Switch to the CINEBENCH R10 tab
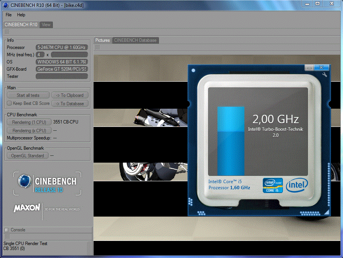Image resolution: width=343 pixels, height=258 pixels. click(21, 25)
